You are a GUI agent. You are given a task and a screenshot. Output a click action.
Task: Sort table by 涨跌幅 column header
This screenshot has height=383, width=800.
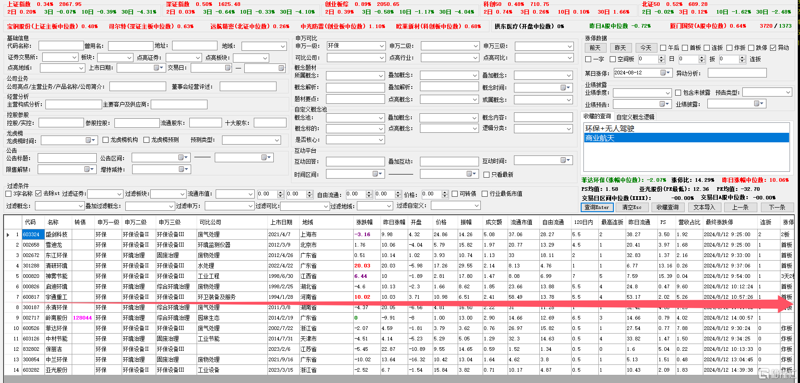pos(365,222)
